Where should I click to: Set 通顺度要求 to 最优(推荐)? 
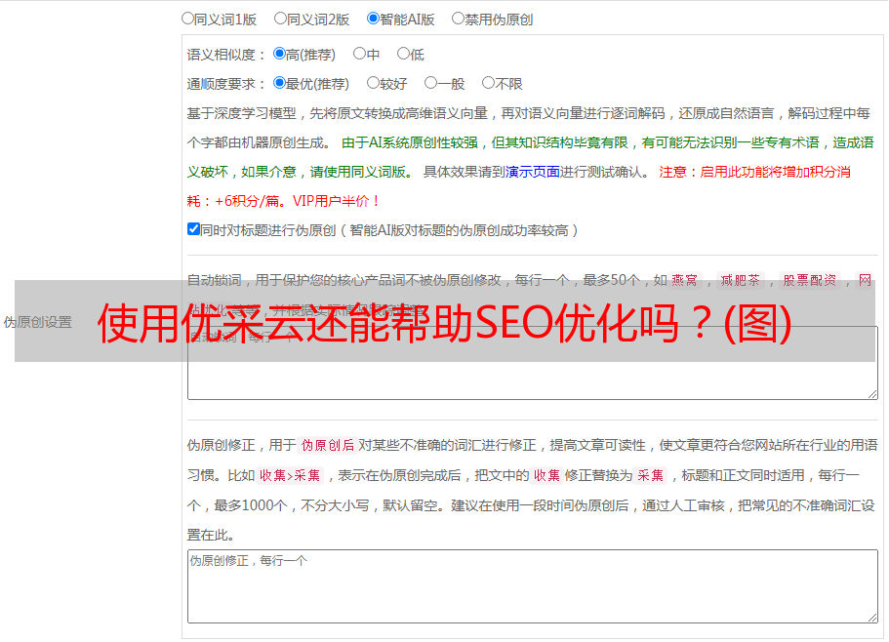(x=279, y=83)
